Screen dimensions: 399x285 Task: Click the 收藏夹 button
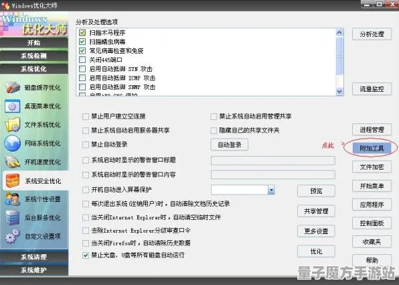click(372, 241)
